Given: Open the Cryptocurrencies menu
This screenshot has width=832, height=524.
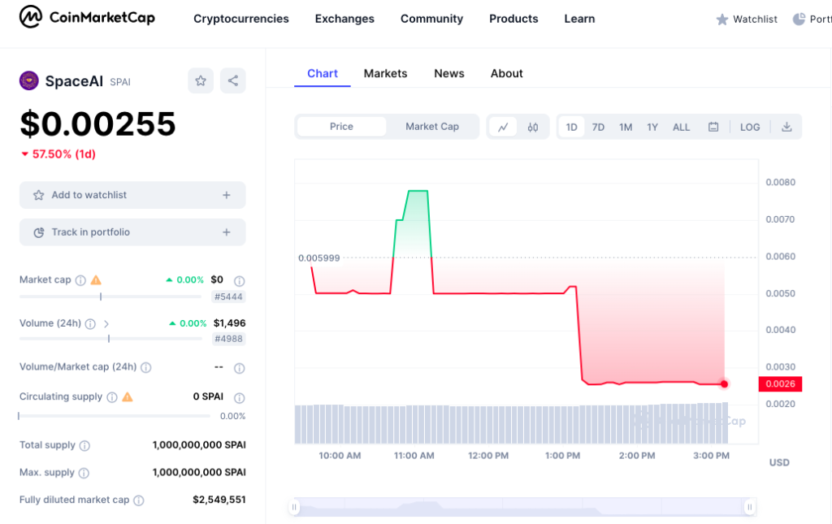Looking at the screenshot, I should 240,18.
